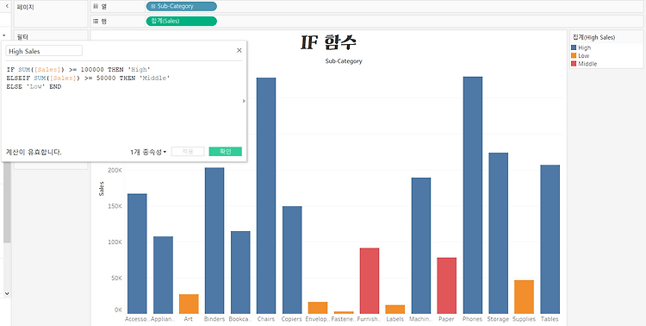Click the 적용 apply button

[188, 152]
